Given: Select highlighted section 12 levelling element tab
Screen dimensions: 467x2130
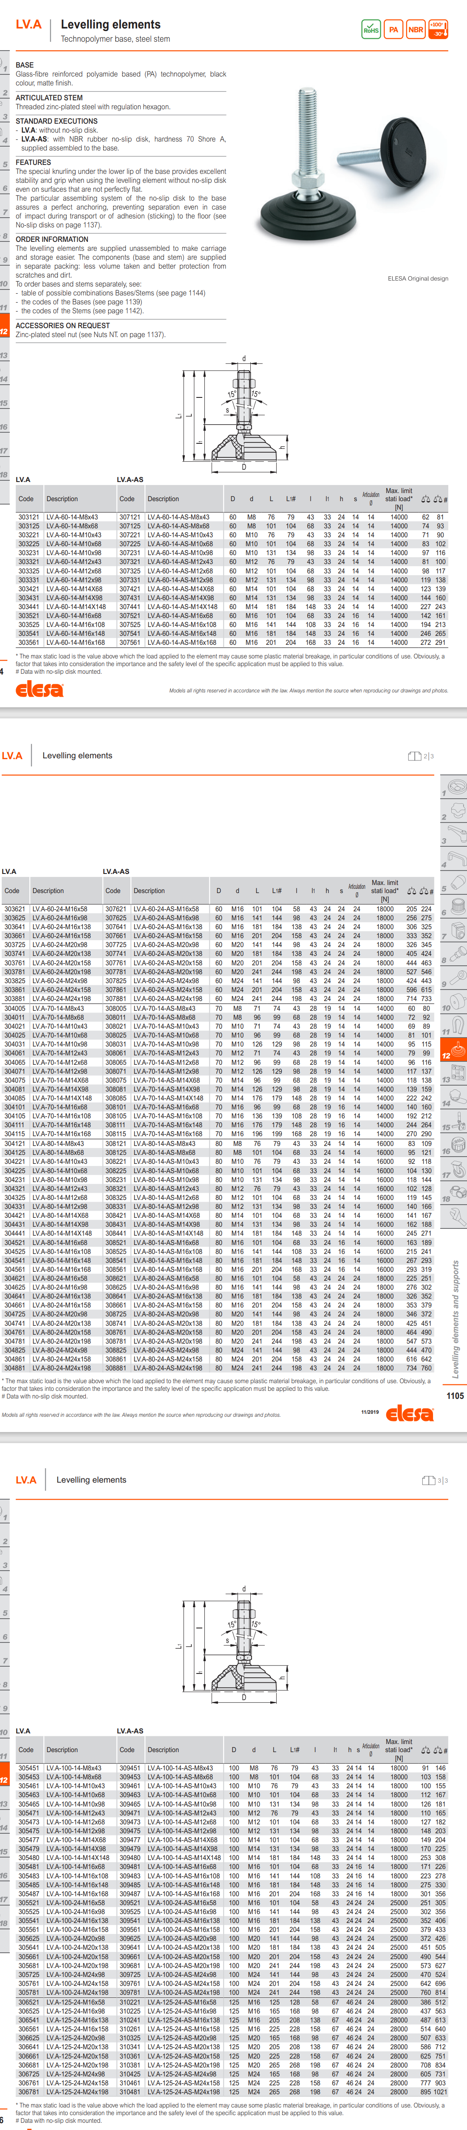Looking at the screenshot, I should pos(453,1050).
